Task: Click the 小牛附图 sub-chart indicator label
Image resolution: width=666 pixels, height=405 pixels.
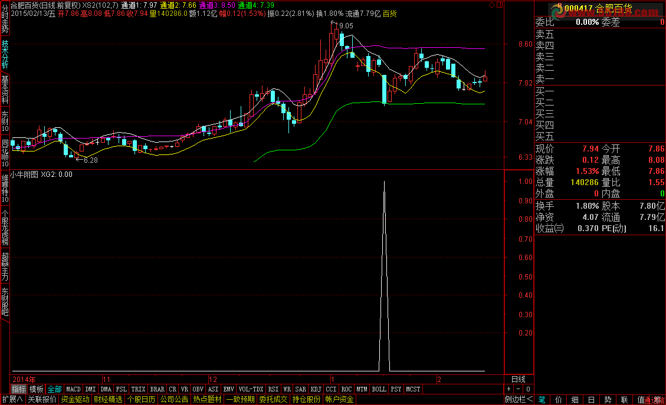Action: coord(24,174)
